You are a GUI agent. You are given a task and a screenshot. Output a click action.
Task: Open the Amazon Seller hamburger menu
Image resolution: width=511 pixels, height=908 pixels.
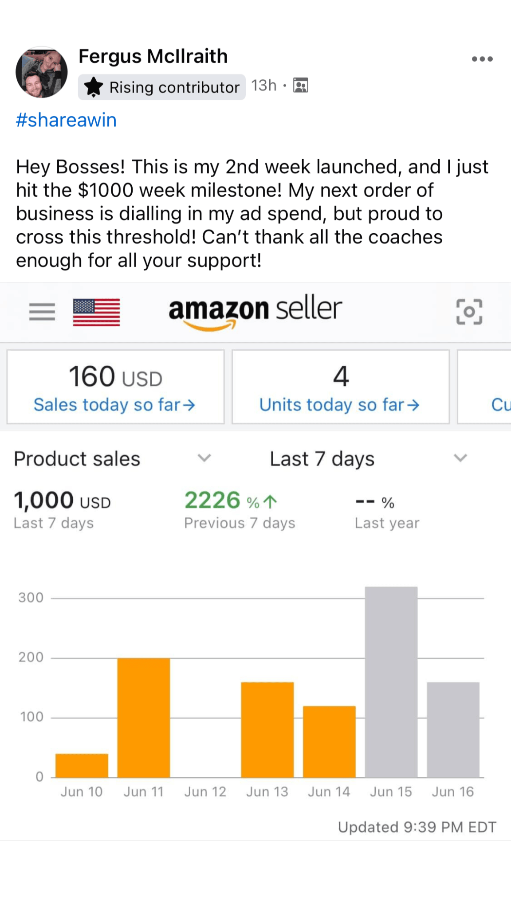(42, 312)
